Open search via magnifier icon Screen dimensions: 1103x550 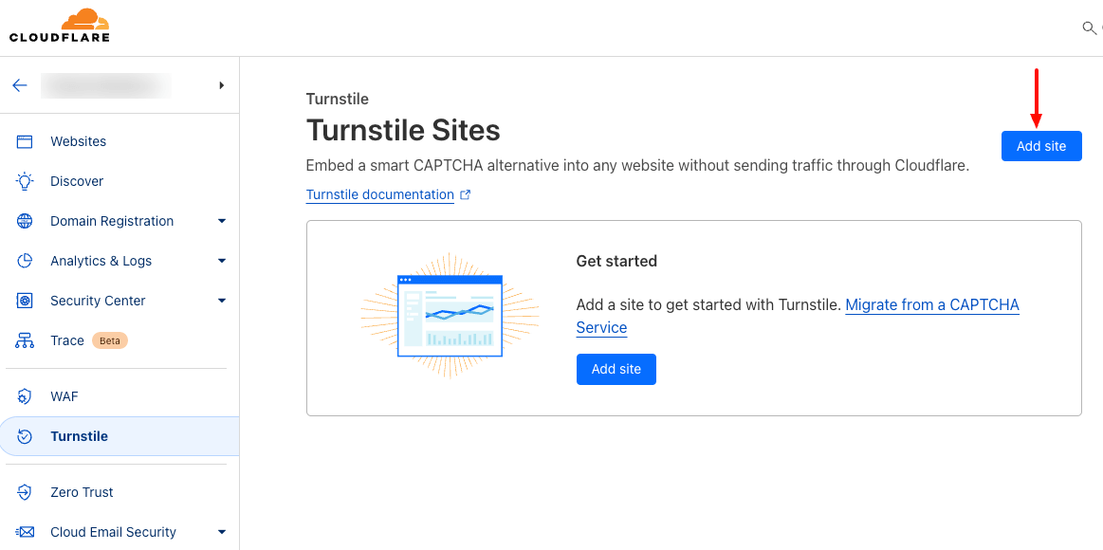point(1088,28)
